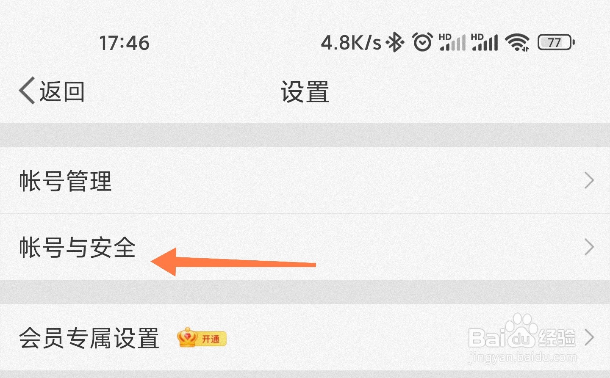Tap the 返回 back text
Screen dimensions: 610x378
62,91
